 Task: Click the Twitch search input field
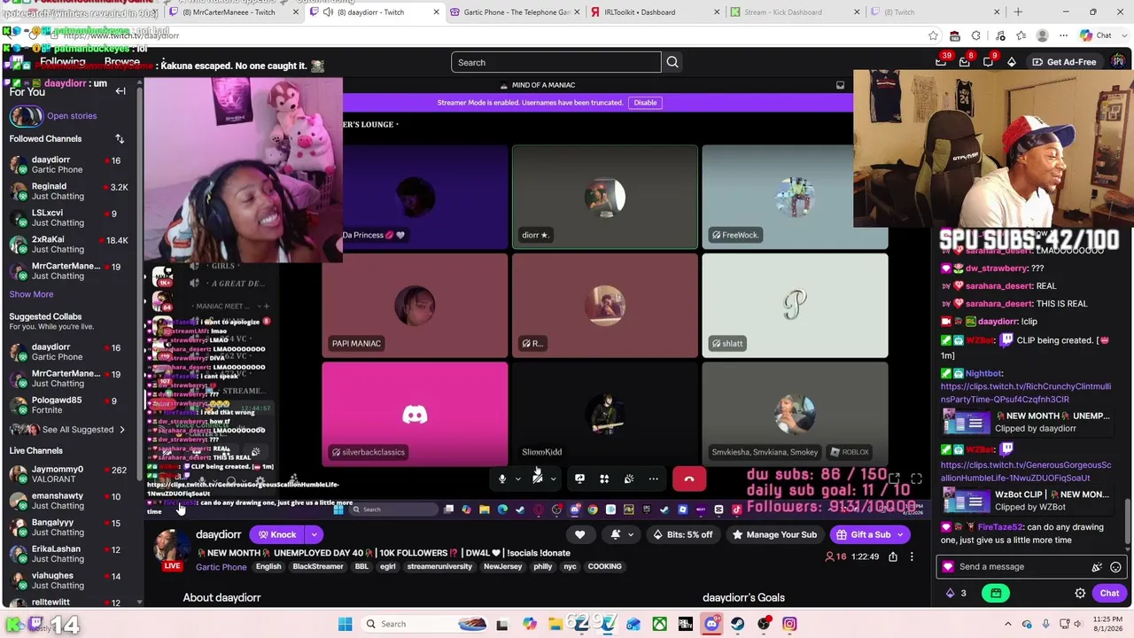(555, 62)
